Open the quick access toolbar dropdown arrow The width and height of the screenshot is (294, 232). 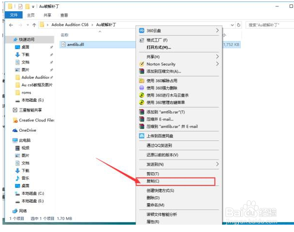click(33, 7)
